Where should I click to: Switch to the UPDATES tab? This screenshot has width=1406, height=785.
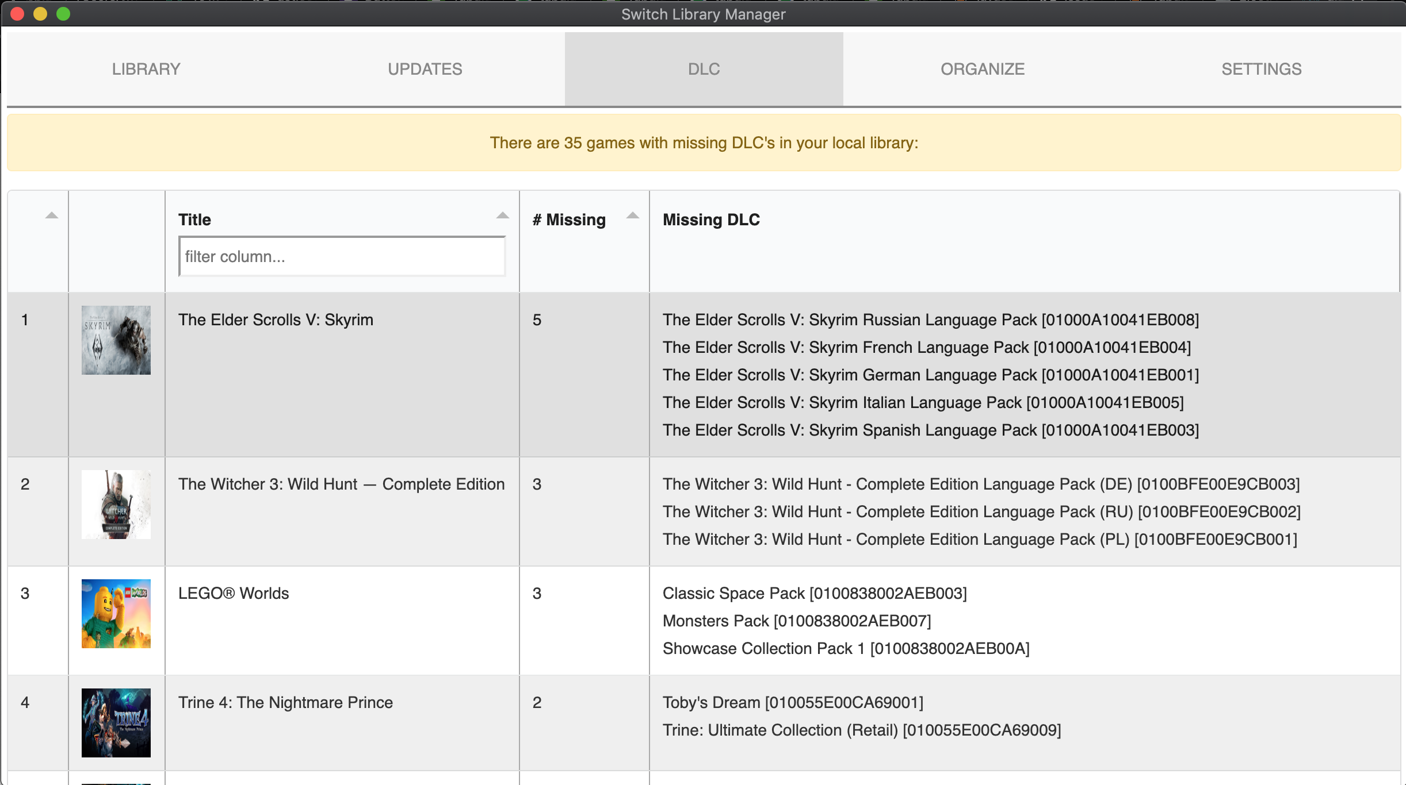tap(425, 69)
